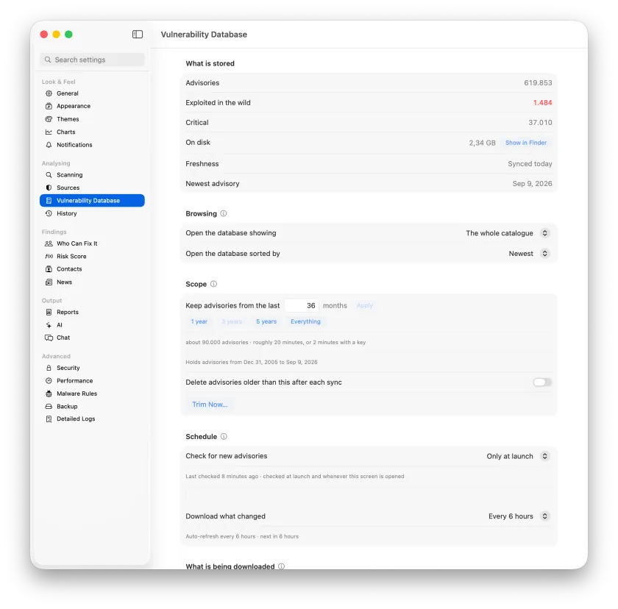Click the critical count '37.010'

click(540, 123)
